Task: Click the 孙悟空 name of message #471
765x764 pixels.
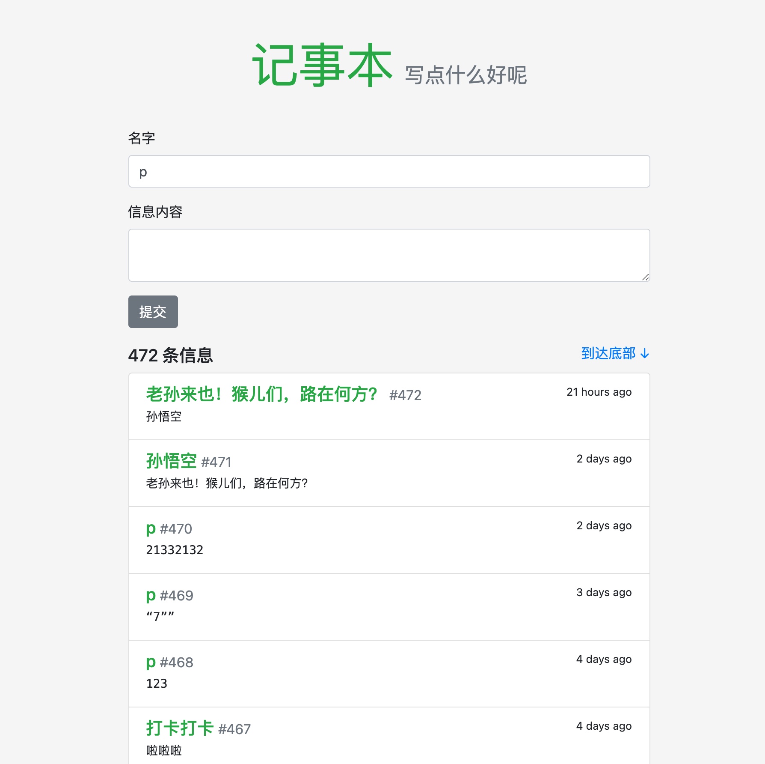Action: coord(171,461)
